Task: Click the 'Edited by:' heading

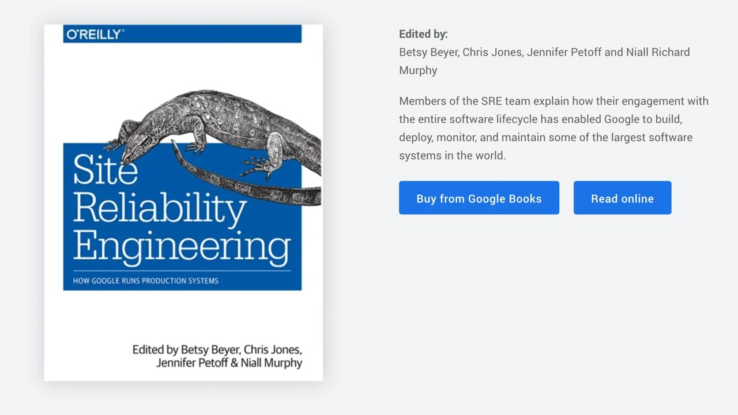Action: click(423, 34)
